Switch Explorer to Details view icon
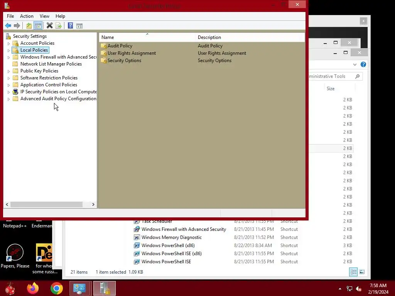 [x=353, y=272]
